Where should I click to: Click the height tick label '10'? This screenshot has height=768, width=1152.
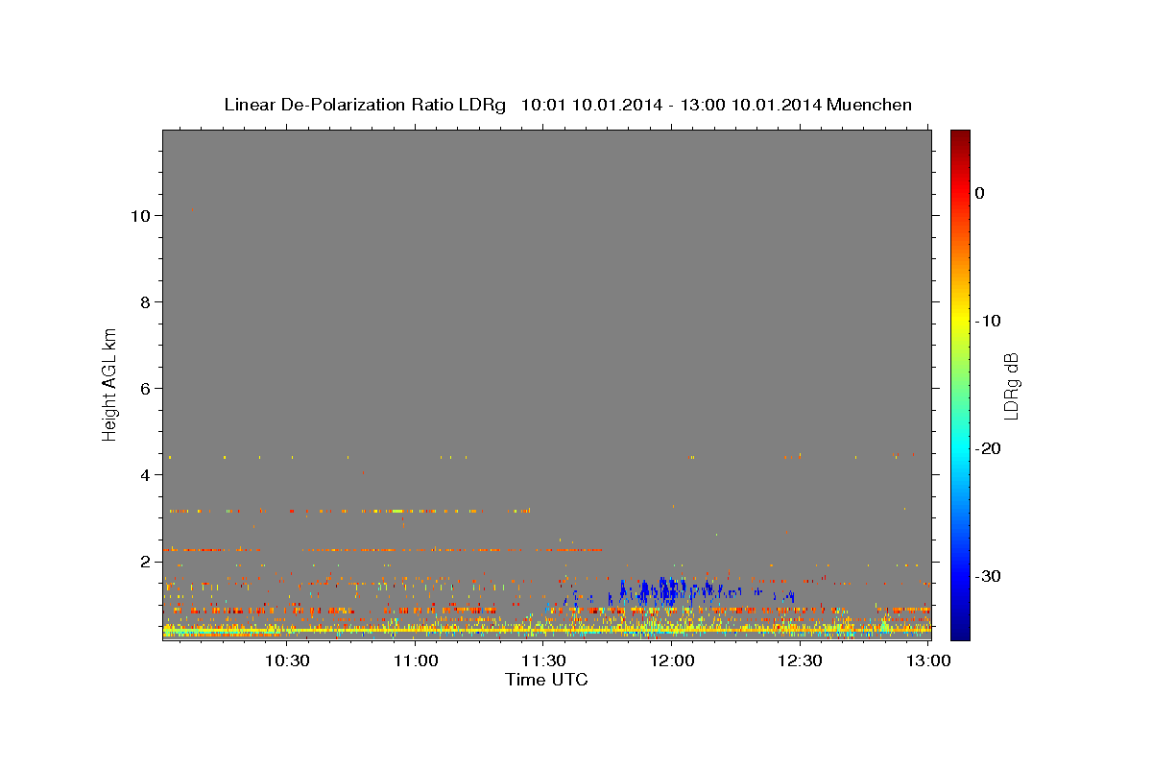pos(141,216)
